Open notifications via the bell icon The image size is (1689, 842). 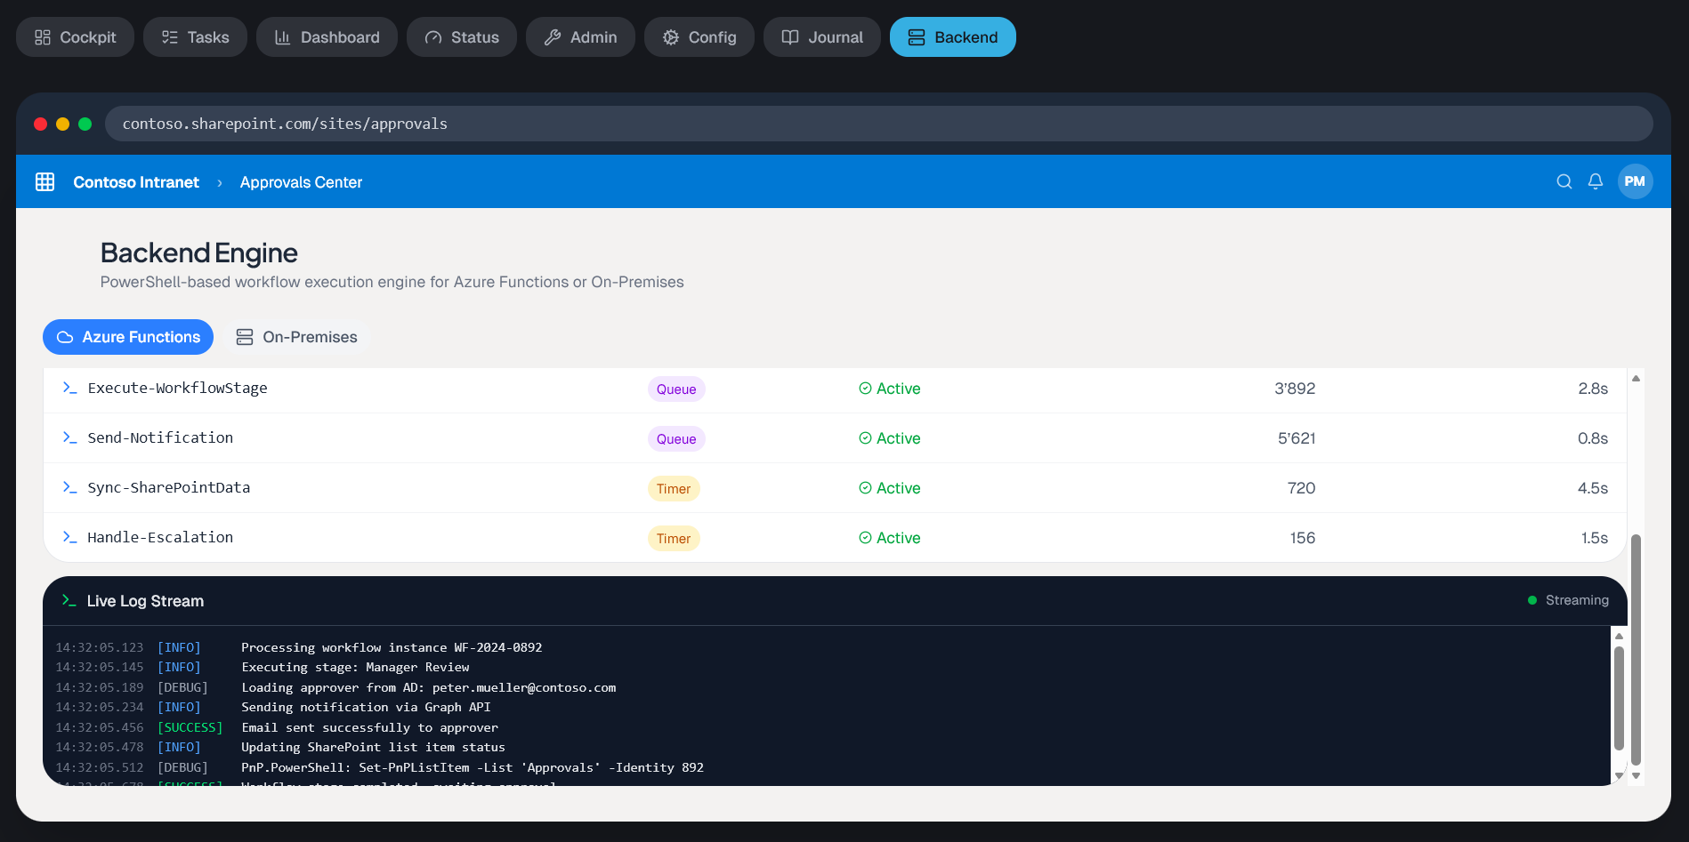point(1595,181)
